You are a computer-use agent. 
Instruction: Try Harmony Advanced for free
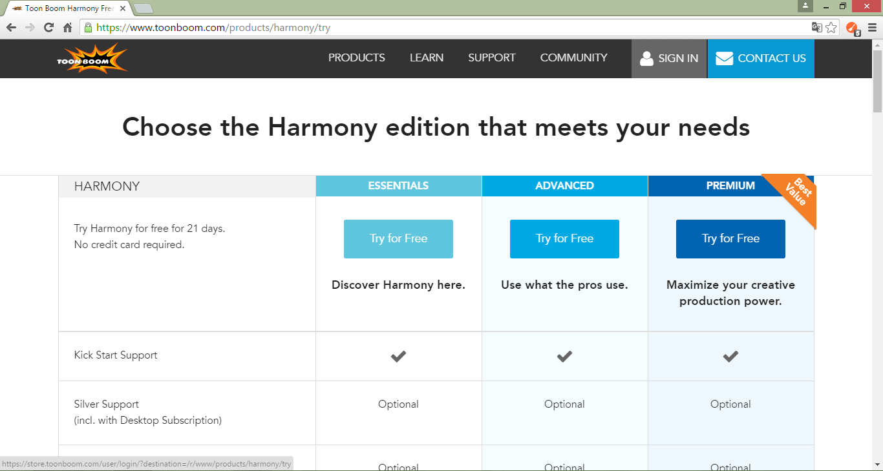(x=564, y=239)
